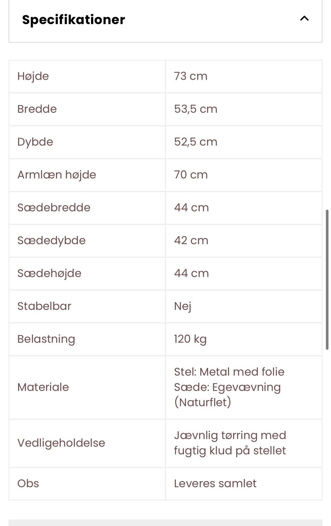Select the Materiale row label

click(43, 387)
